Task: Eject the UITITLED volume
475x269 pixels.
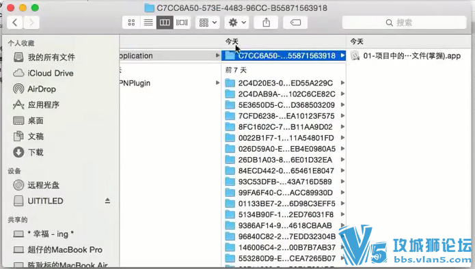Action: pyautogui.click(x=107, y=201)
